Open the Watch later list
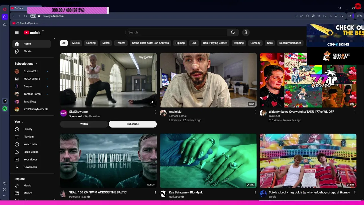 tap(32, 144)
